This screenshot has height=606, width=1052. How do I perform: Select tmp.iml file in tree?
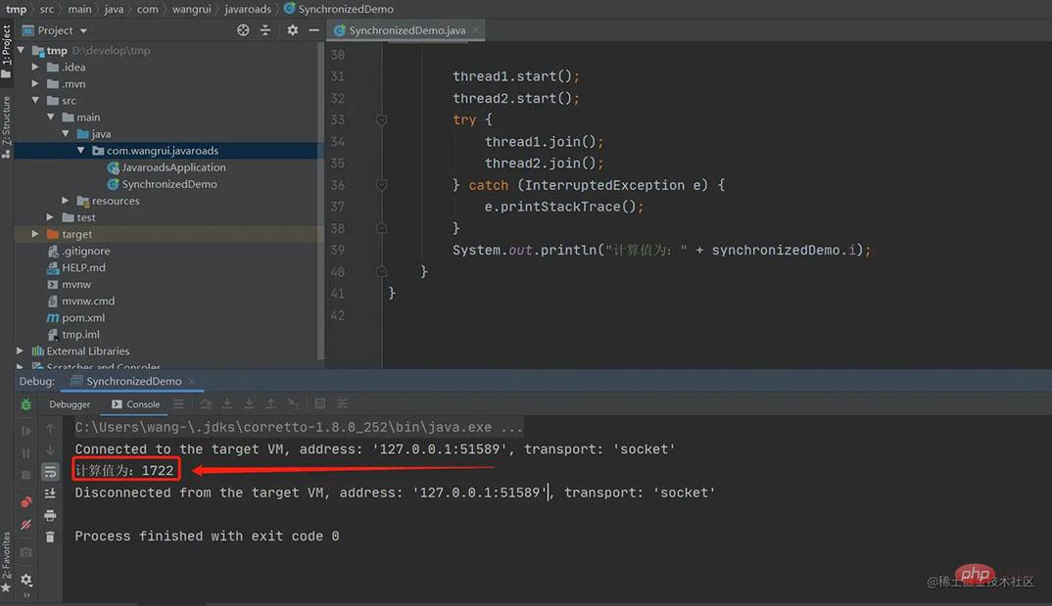click(x=73, y=335)
